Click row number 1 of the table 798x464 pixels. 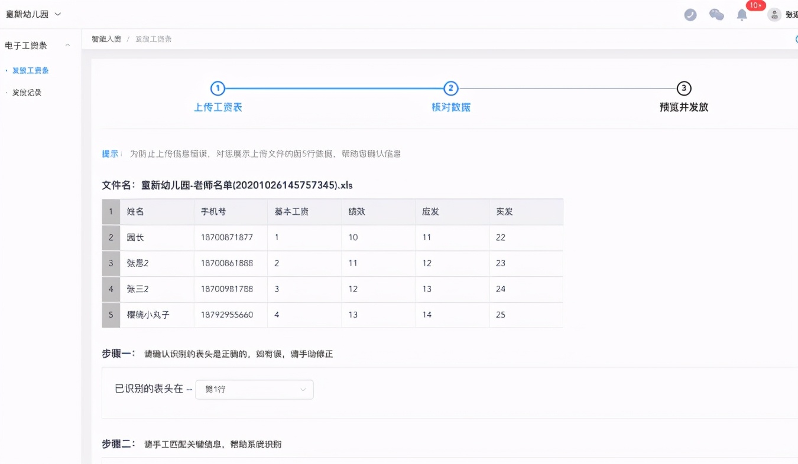tap(111, 211)
